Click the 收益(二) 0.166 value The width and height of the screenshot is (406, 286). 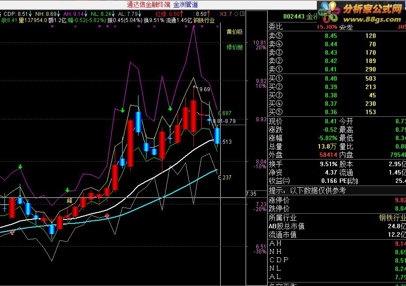(329, 181)
